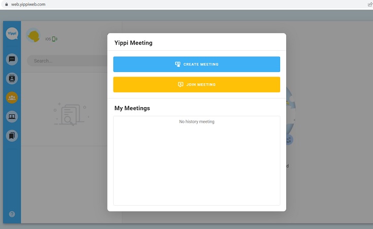Screen dimensions: 373x229
Task: Click the Search input field
Action: tap(68, 61)
